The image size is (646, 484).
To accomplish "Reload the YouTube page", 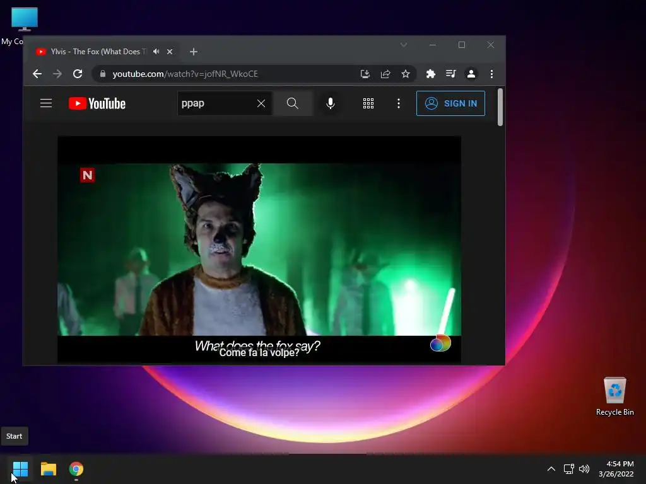I will pyautogui.click(x=78, y=74).
